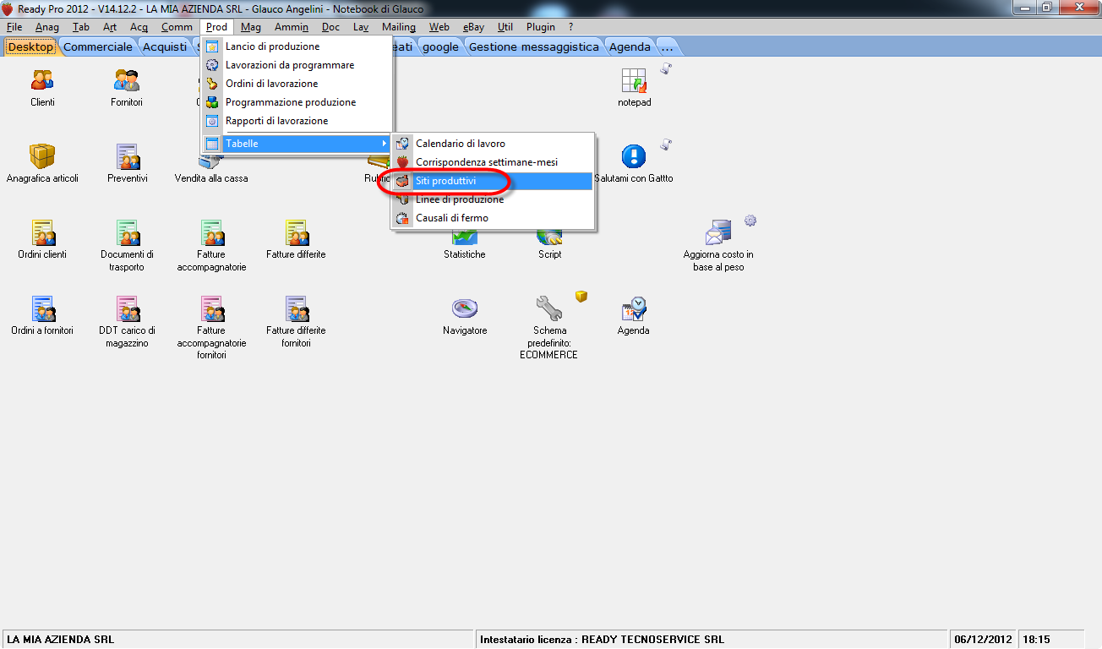Choose Linee di produzione
This screenshot has height=649, width=1102.
(493, 199)
